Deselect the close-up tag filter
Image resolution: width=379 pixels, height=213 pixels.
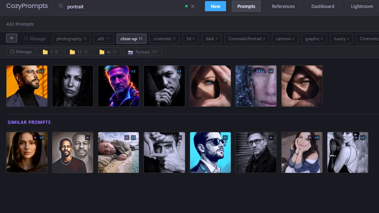coord(131,38)
